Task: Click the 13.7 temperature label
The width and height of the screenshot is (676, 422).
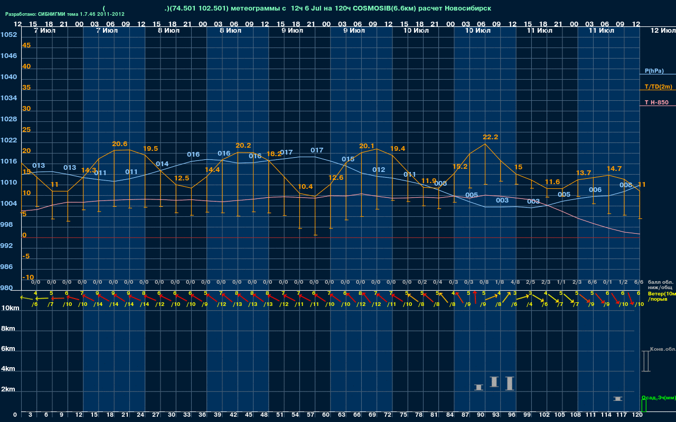Action: click(584, 172)
